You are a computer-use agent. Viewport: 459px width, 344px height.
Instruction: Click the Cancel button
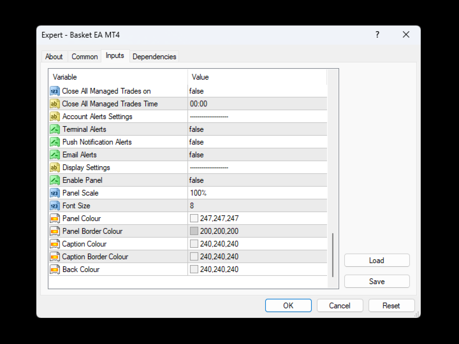(x=340, y=305)
